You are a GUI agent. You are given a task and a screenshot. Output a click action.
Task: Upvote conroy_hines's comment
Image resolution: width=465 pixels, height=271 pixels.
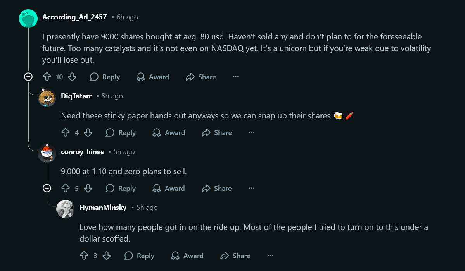point(66,189)
